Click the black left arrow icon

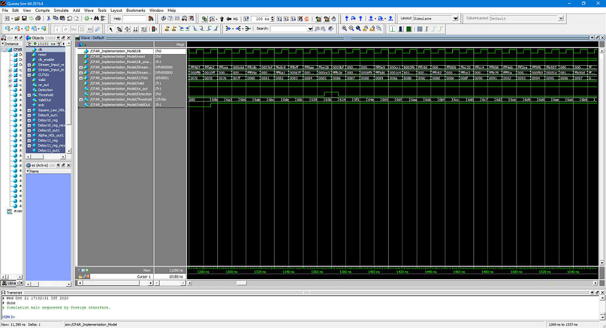(229, 19)
